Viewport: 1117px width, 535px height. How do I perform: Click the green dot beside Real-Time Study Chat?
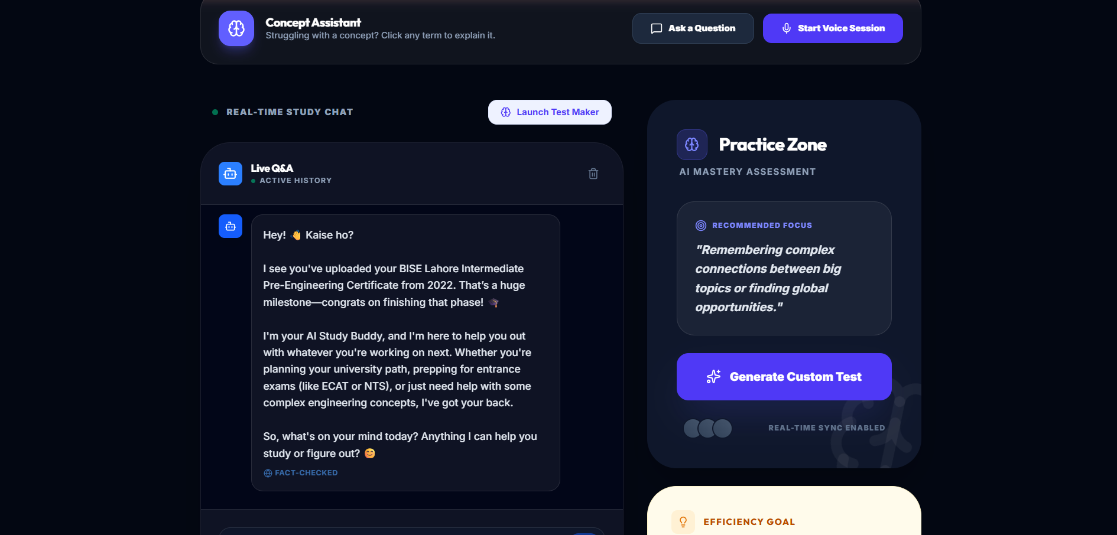(215, 112)
